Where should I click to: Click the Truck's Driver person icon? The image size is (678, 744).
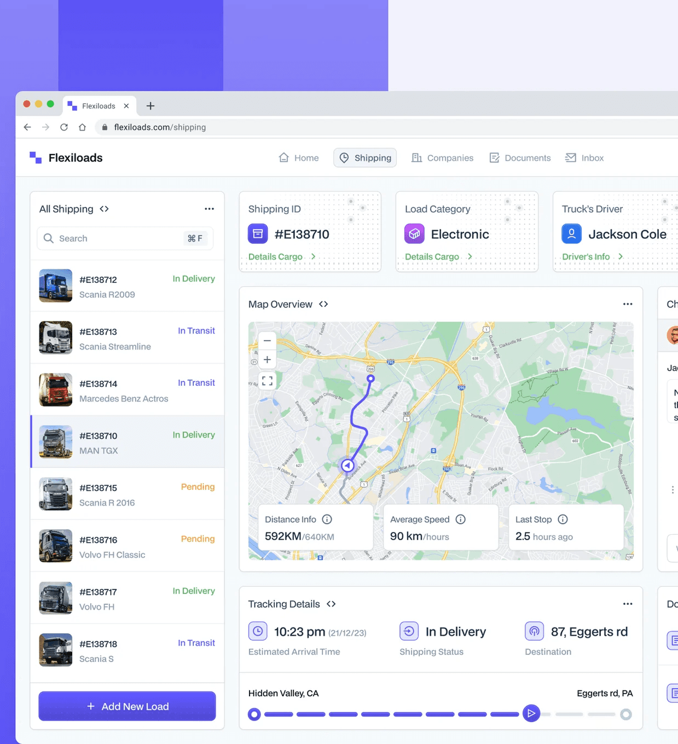coord(571,234)
